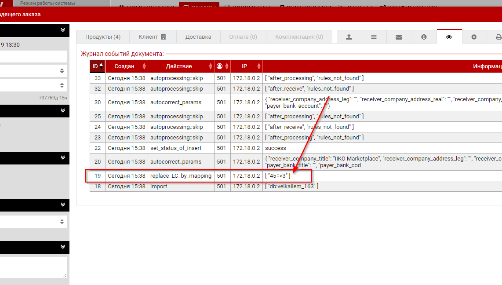Open the second left sidebar select box
Viewport: 502px width, 285px height.
pyautogui.click(x=33, y=85)
